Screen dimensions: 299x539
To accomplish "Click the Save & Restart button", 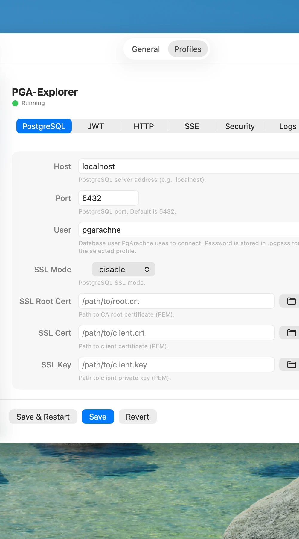I will (x=43, y=417).
